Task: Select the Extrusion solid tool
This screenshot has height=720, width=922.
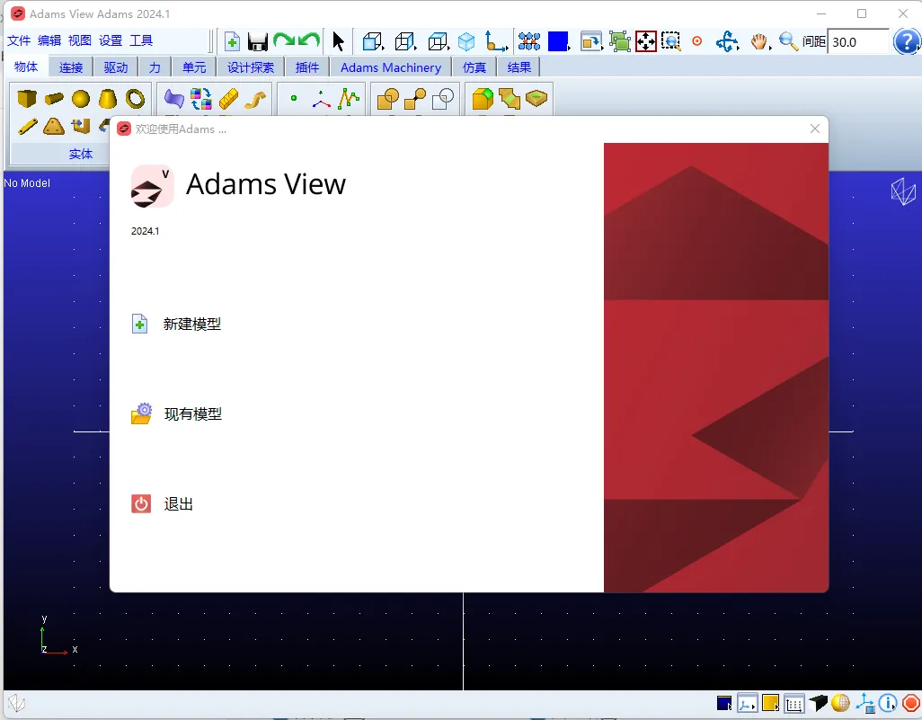Action: 81,126
